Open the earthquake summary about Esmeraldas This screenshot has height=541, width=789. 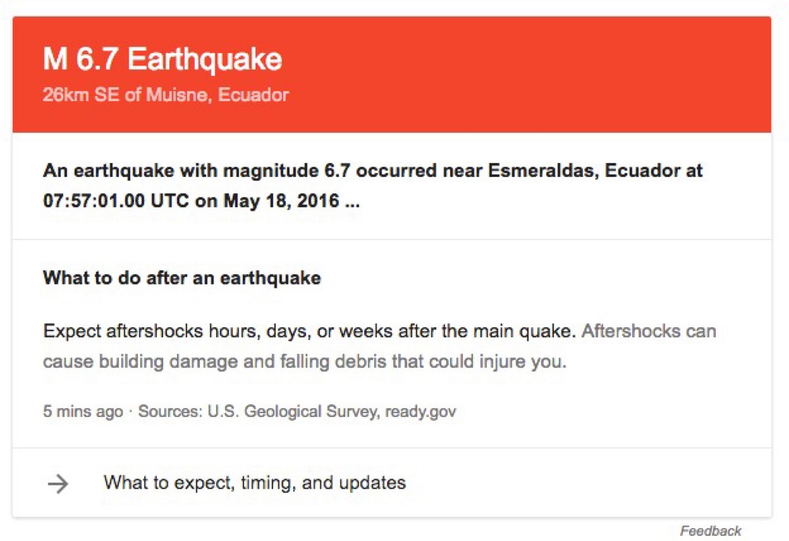pyautogui.click(x=373, y=186)
